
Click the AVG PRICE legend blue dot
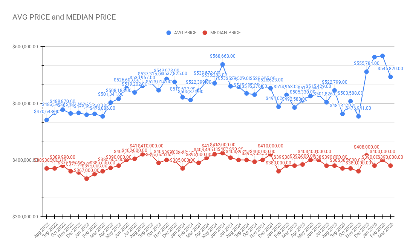[x=169, y=33]
